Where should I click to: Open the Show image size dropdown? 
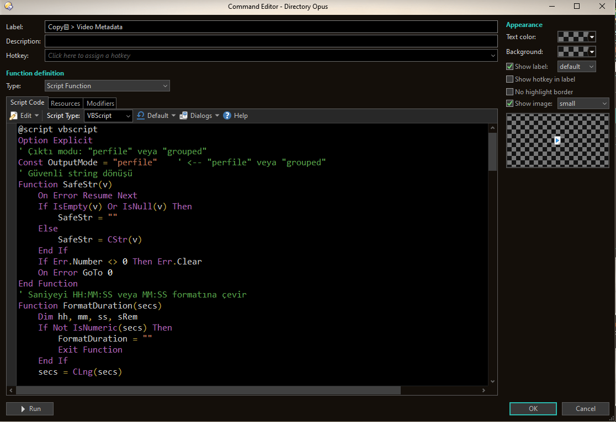583,104
